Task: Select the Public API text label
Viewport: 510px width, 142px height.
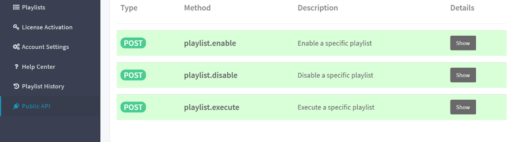Action: 36,106
